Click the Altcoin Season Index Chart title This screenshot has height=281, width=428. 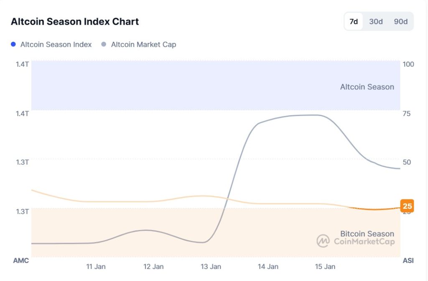[x=74, y=21]
